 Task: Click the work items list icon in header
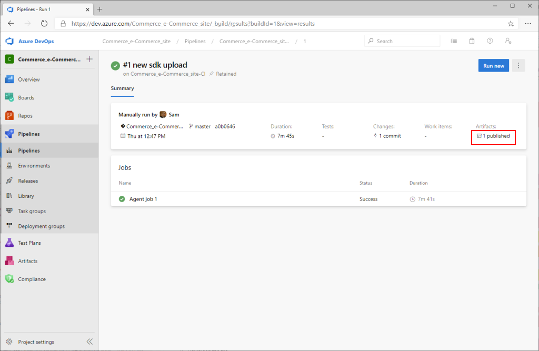(454, 41)
